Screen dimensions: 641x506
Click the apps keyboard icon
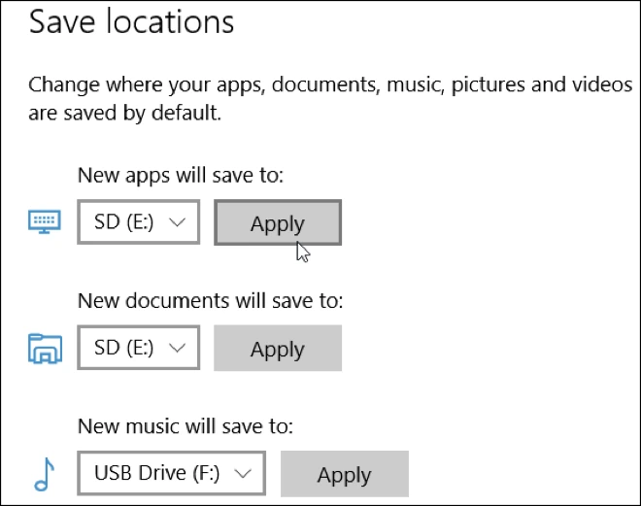pyautogui.click(x=45, y=222)
